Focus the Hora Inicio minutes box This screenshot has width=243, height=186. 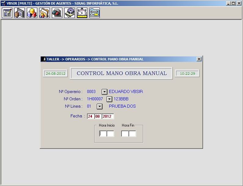[x=110, y=134]
